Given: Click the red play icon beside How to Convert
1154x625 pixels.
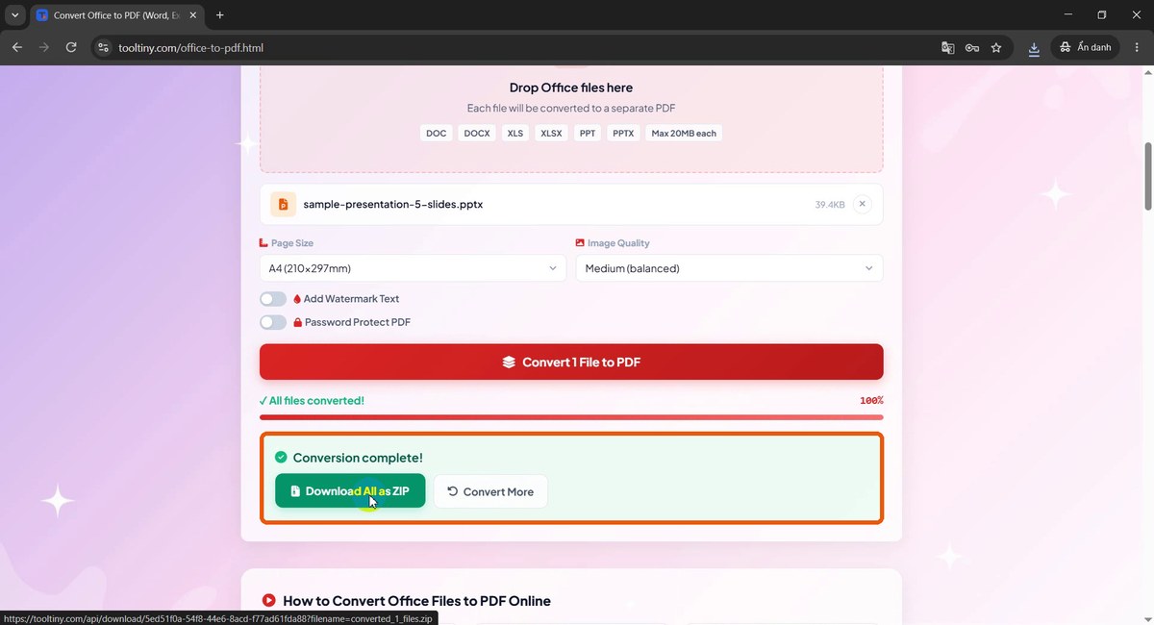Looking at the screenshot, I should [268, 600].
